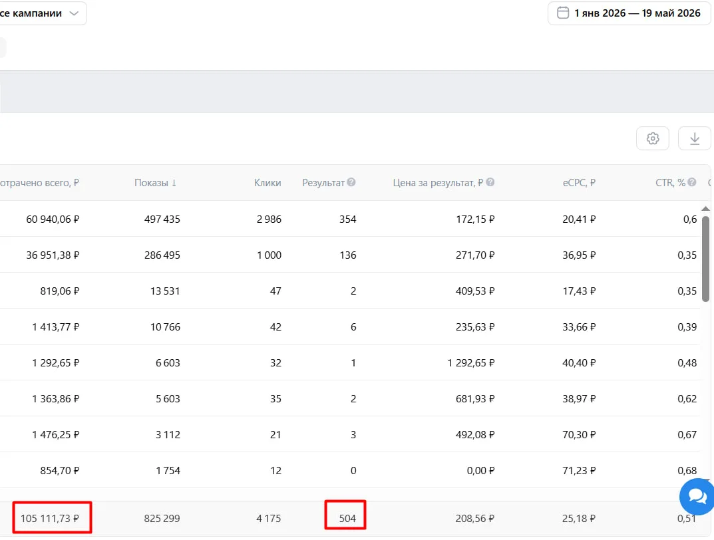Screen dimensions: 714x540
Task: Select spend value 819,06 ₽
Action: [x=60, y=291]
